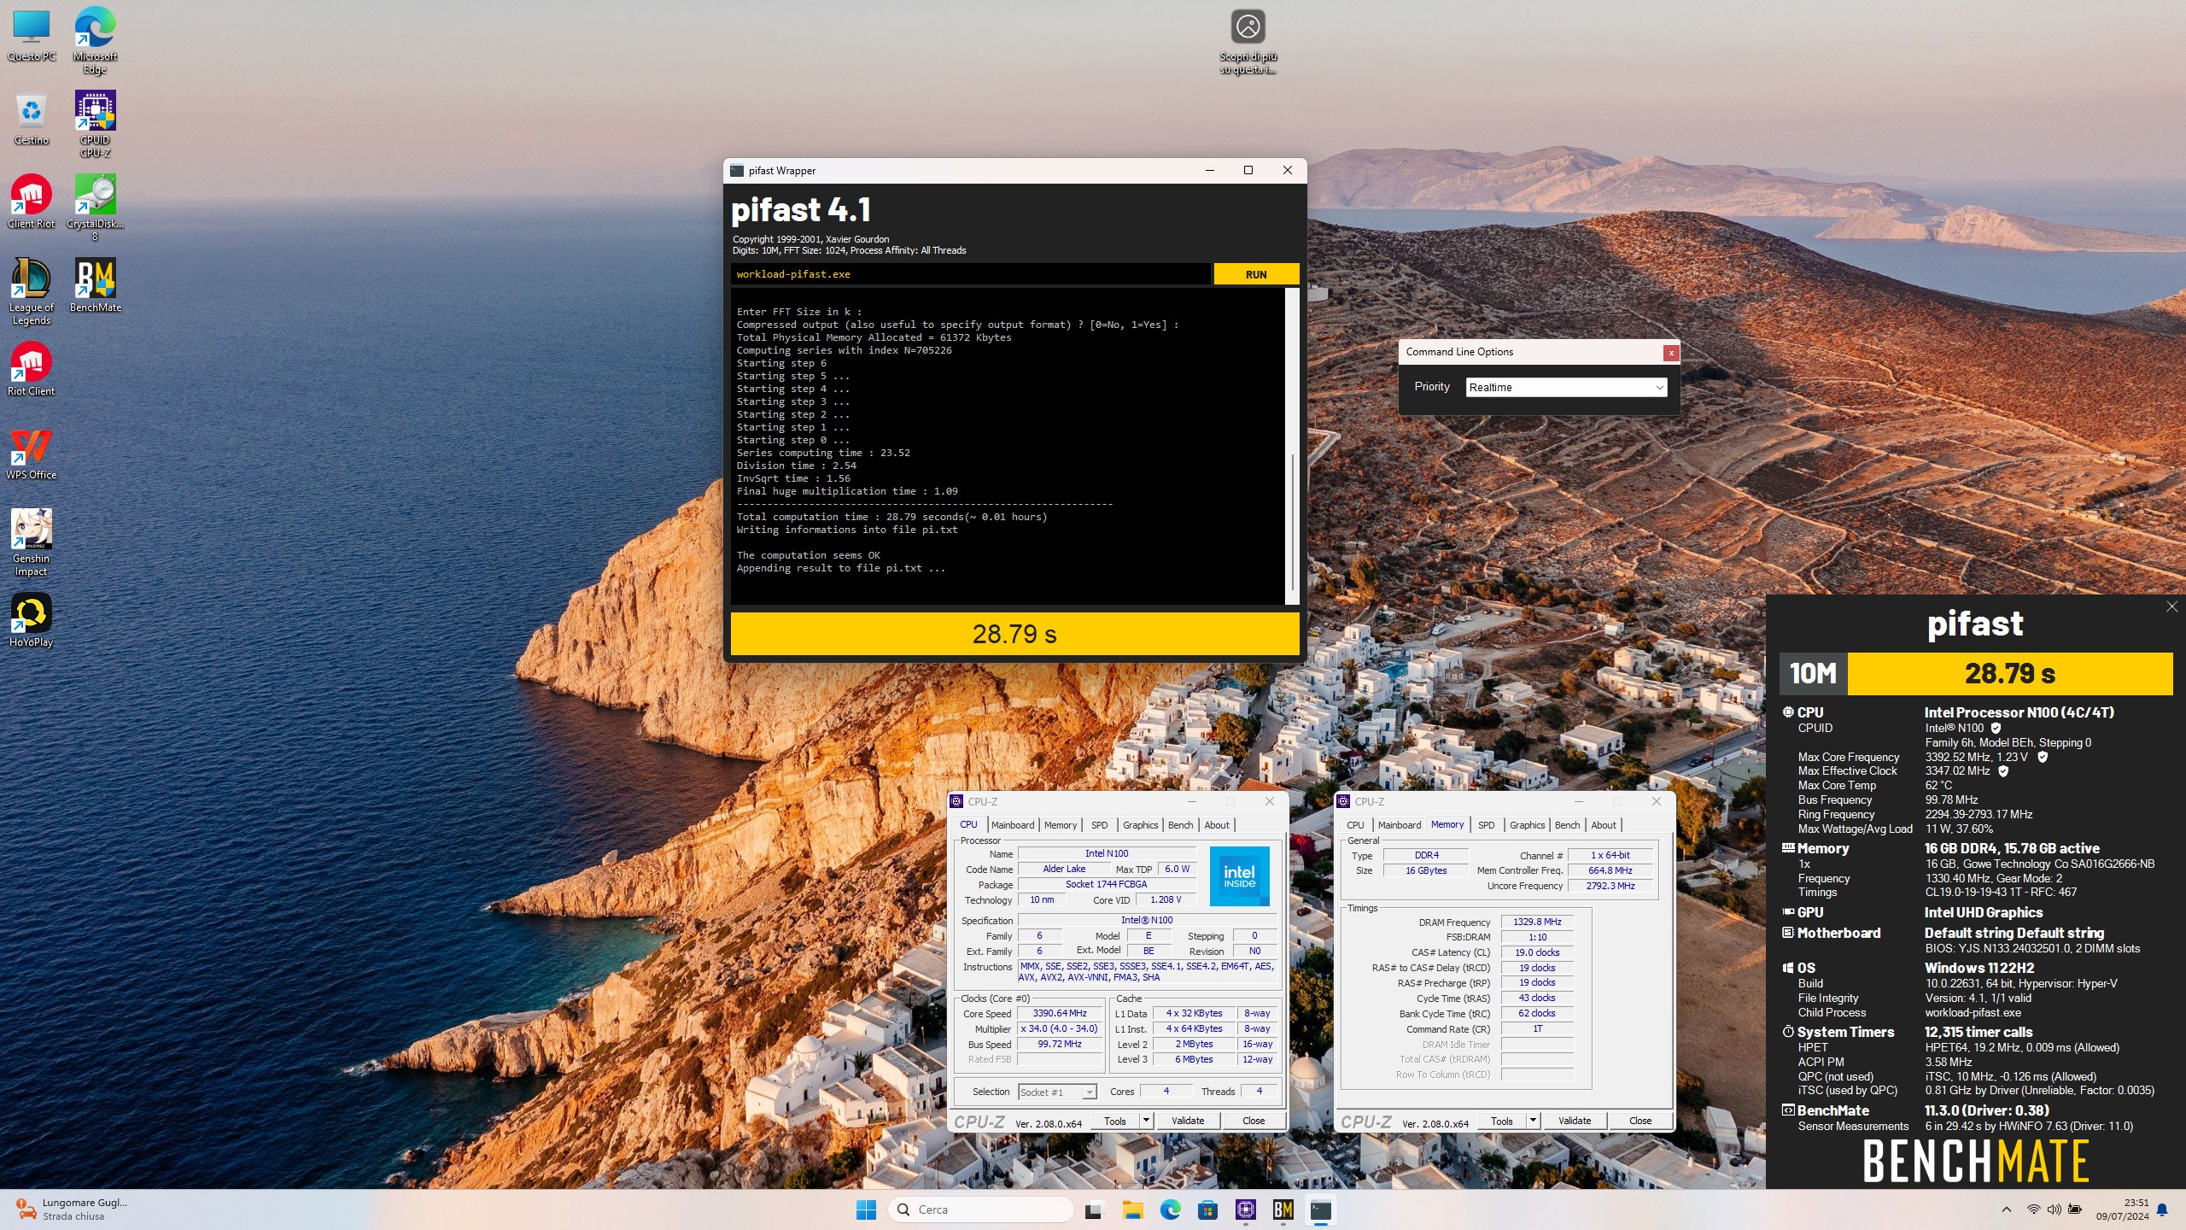The width and height of the screenshot is (2186, 1230).
Task: Click the DRAM Frequency value 1329.8 MHz
Action: (1537, 922)
